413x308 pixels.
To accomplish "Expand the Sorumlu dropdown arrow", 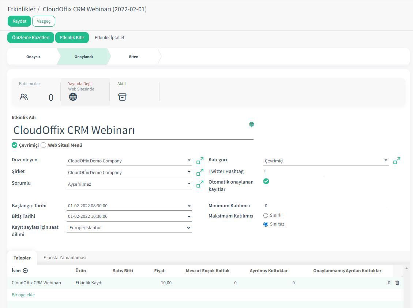I will click(189, 184).
